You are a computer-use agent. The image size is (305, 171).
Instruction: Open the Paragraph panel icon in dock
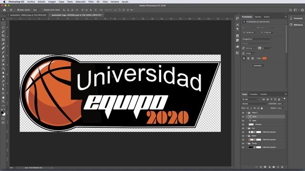click(237, 29)
